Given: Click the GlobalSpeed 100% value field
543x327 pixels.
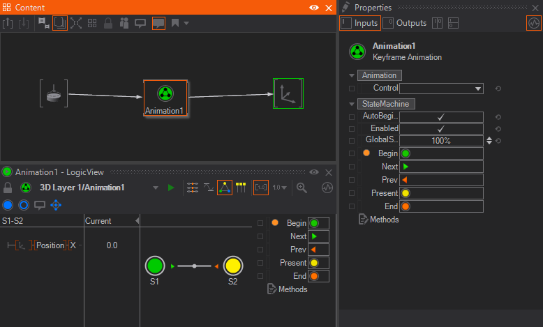Looking at the screenshot, I should 440,141.
